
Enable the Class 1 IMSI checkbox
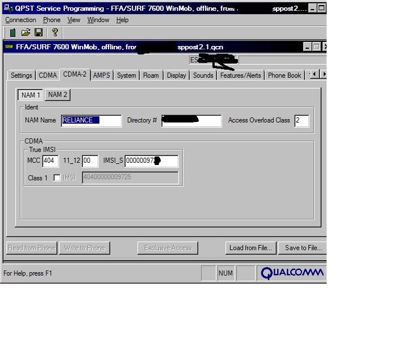(x=57, y=178)
